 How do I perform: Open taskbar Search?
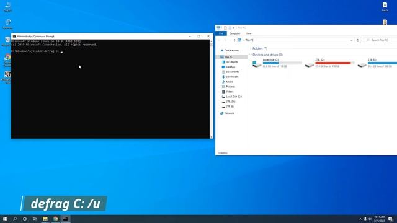tap(15, 219)
